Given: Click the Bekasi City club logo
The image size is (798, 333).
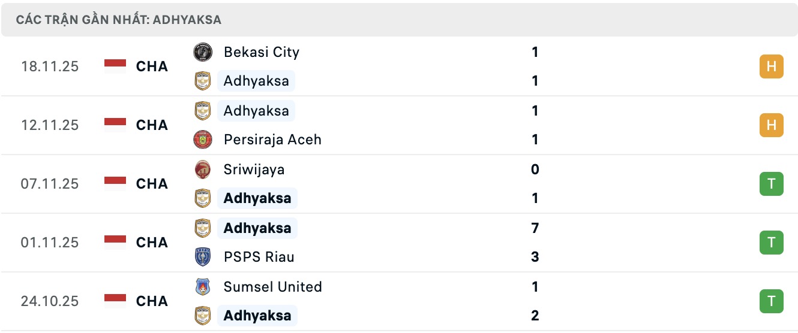Looking at the screenshot, I should pyautogui.click(x=203, y=52).
